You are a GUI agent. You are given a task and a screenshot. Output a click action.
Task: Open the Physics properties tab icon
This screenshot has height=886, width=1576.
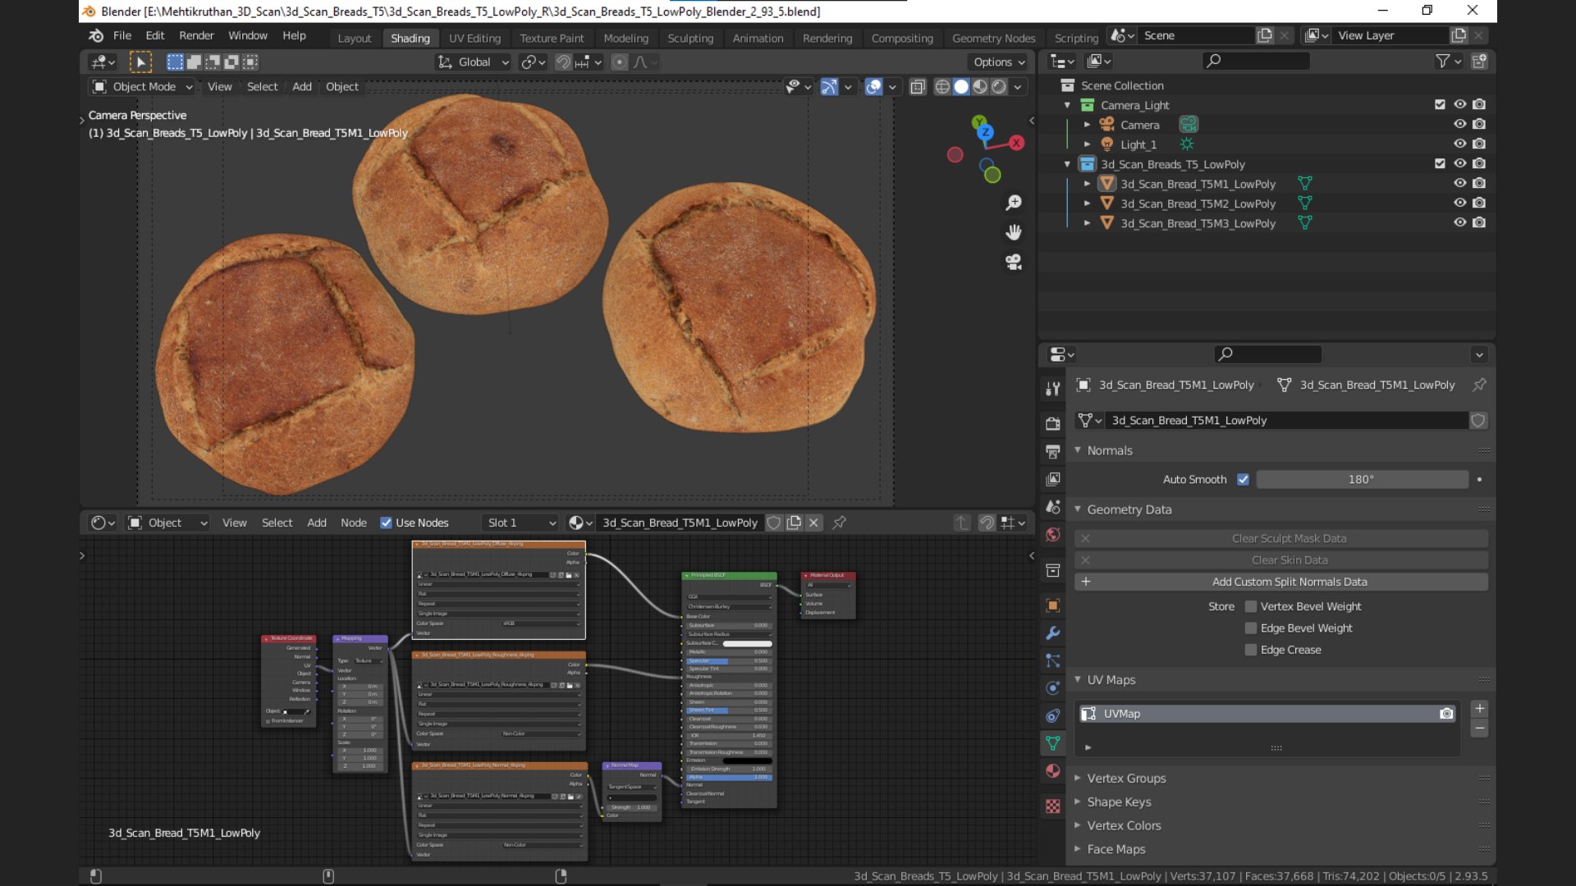tap(1053, 688)
